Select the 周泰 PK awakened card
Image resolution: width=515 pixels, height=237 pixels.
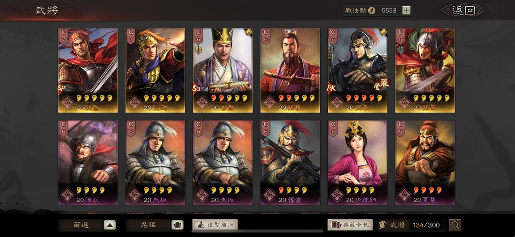click(358, 71)
